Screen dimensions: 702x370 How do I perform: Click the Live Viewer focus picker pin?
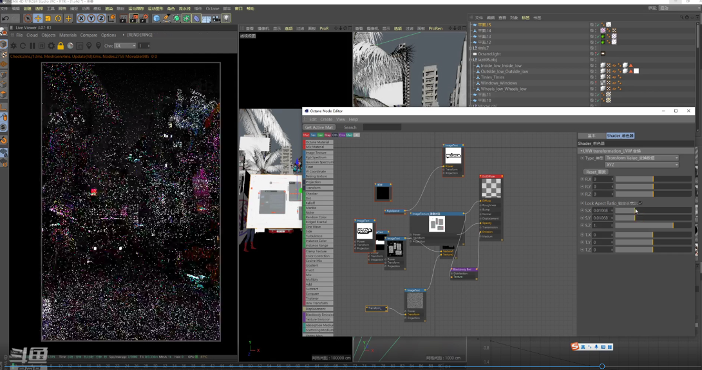click(89, 46)
